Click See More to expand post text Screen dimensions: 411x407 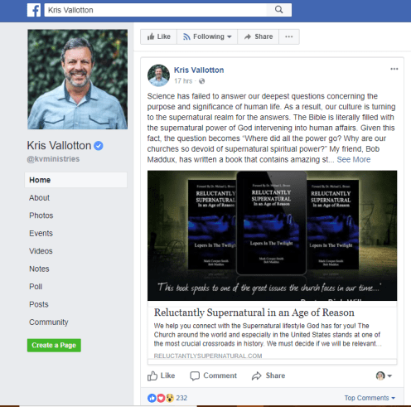354,159
